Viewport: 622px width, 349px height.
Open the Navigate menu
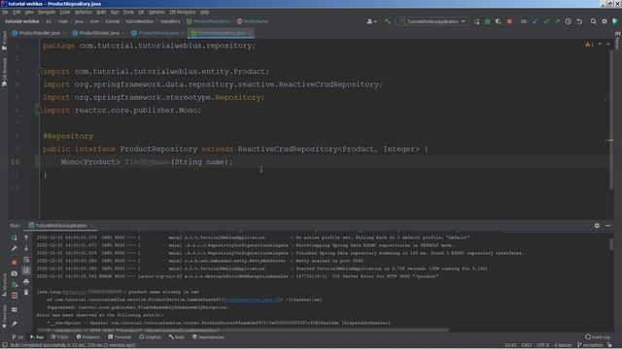click(47, 13)
